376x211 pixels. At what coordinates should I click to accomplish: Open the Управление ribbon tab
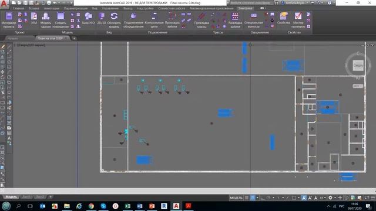[110, 8]
